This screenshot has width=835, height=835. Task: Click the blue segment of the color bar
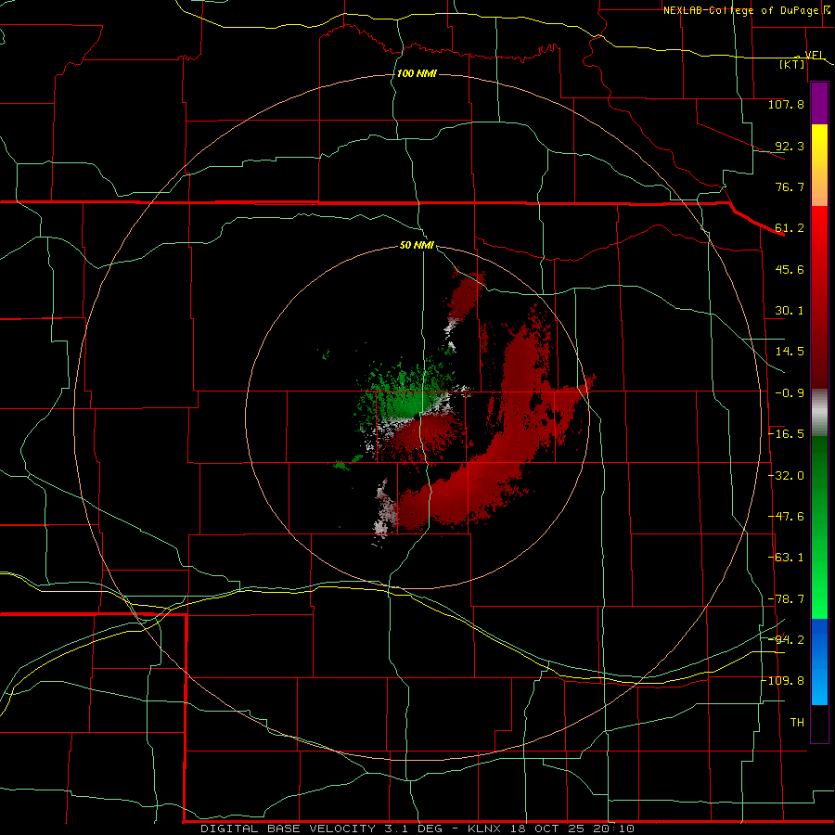(x=819, y=662)
